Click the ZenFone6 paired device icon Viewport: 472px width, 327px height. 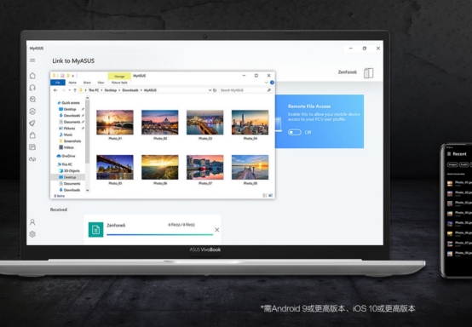pyautogui.click(x=368, y=73)
